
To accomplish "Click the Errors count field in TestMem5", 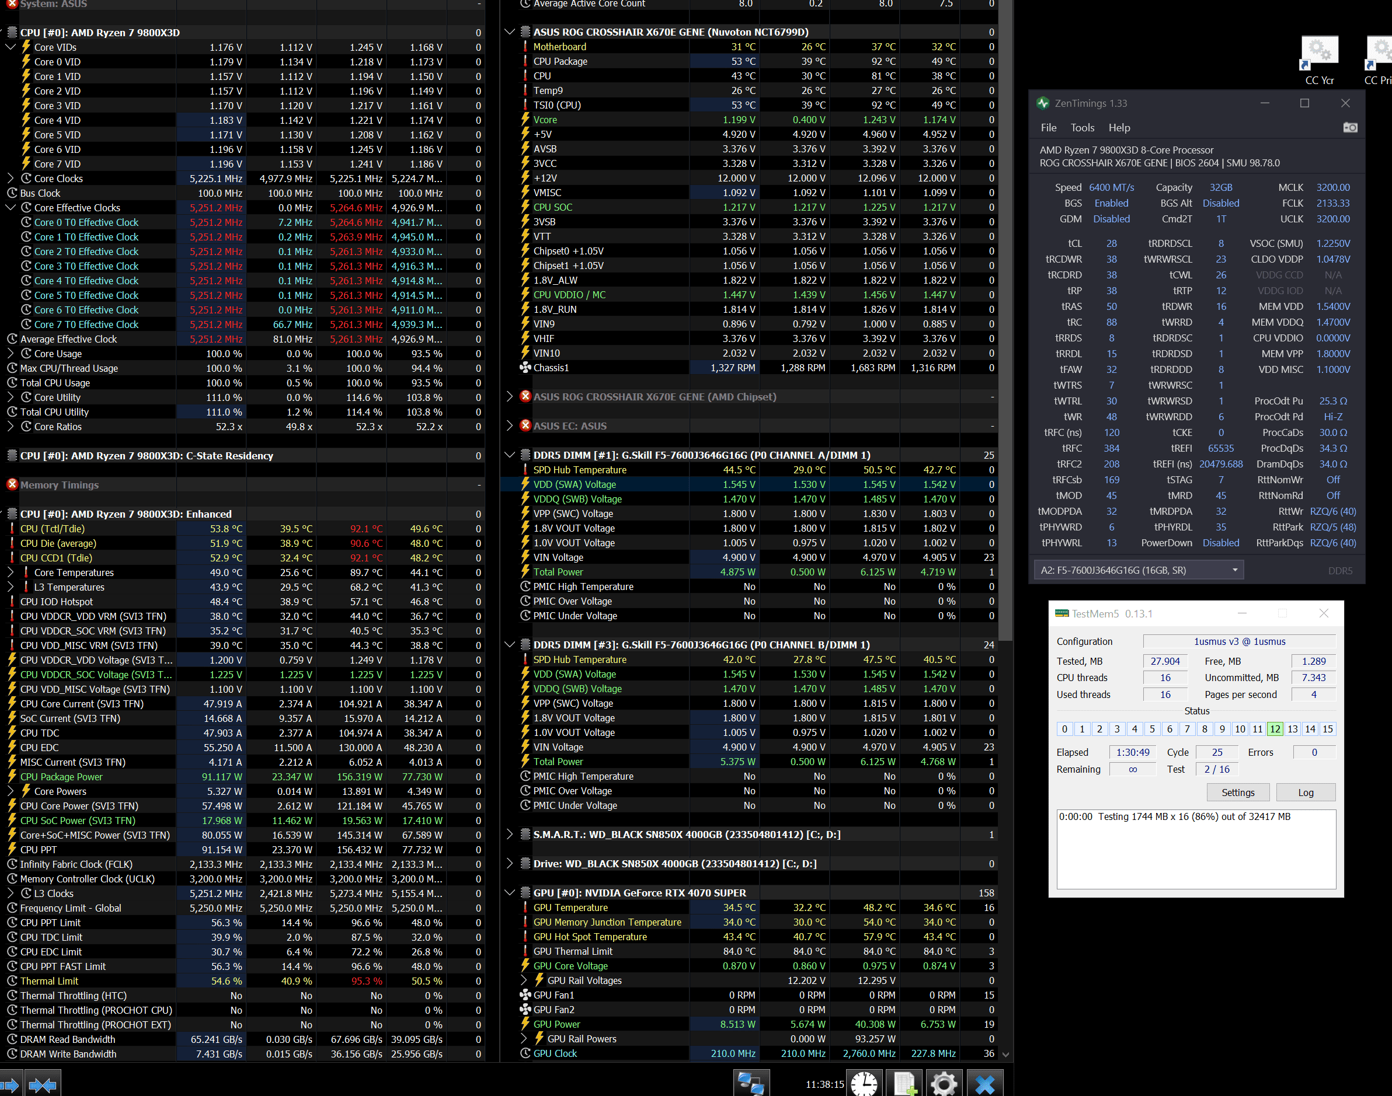I will (1314, 752).
